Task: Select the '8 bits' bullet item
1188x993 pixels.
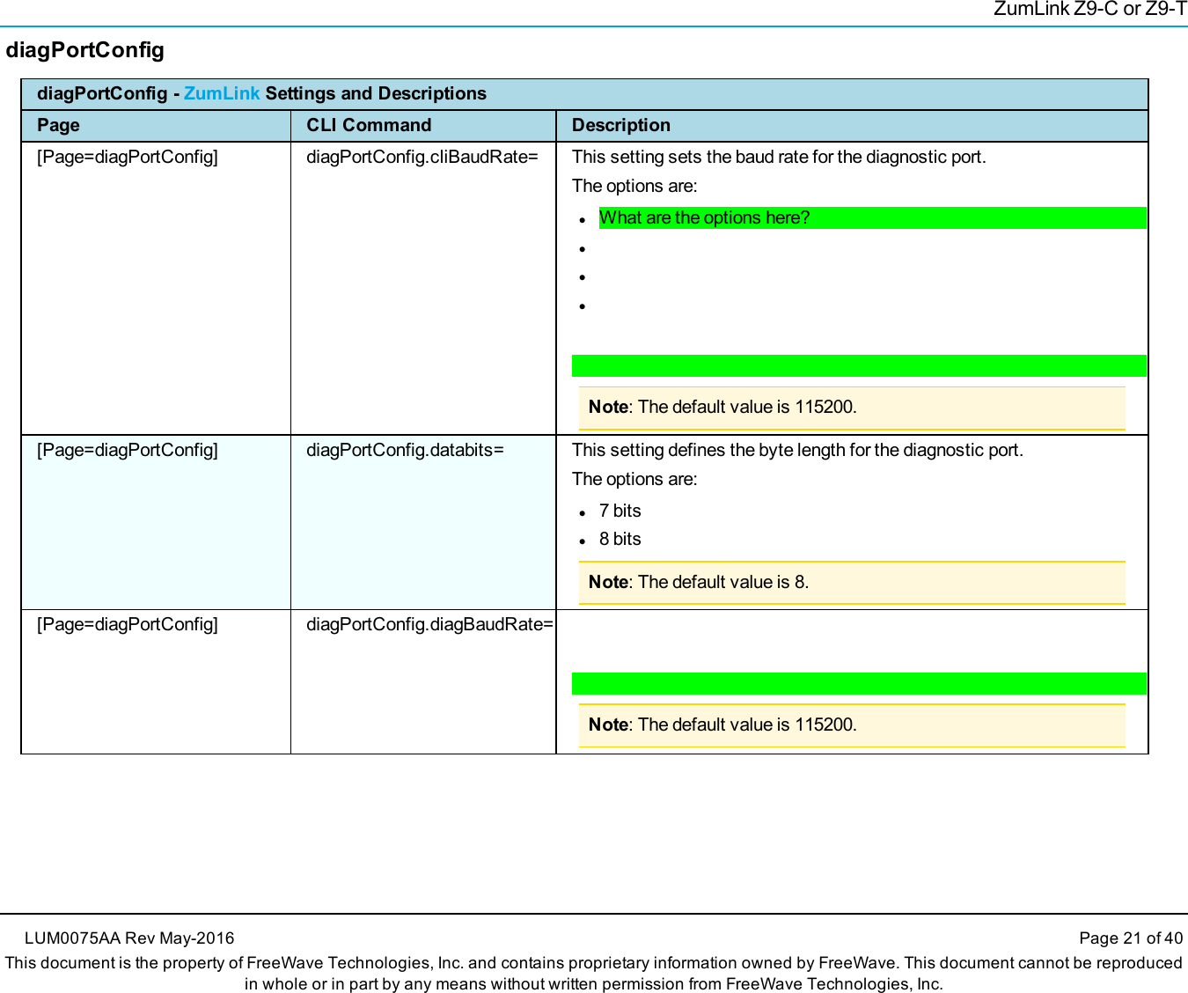Action: click(x=620, y=539)
